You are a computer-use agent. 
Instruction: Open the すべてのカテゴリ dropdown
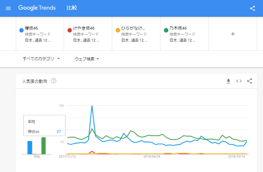coord(41,59)
